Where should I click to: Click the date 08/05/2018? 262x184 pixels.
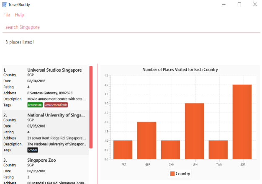pyautogui.click(x=36, y=171)
